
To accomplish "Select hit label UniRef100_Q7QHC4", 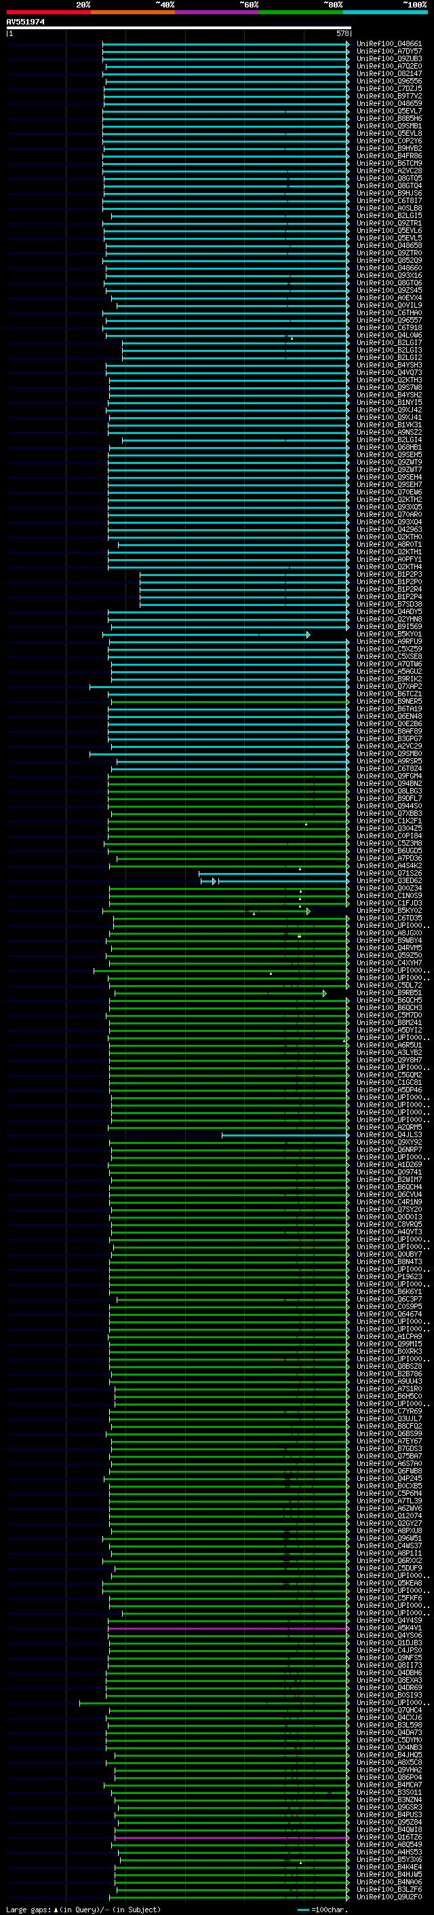I will click(389, 1711).
